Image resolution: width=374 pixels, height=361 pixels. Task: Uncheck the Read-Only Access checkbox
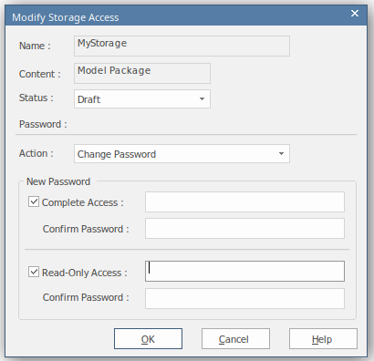[34, 272]
